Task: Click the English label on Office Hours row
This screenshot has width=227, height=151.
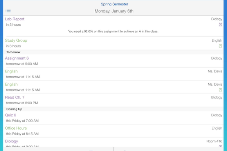Action: pyautogui.click(x=217, y=128)
